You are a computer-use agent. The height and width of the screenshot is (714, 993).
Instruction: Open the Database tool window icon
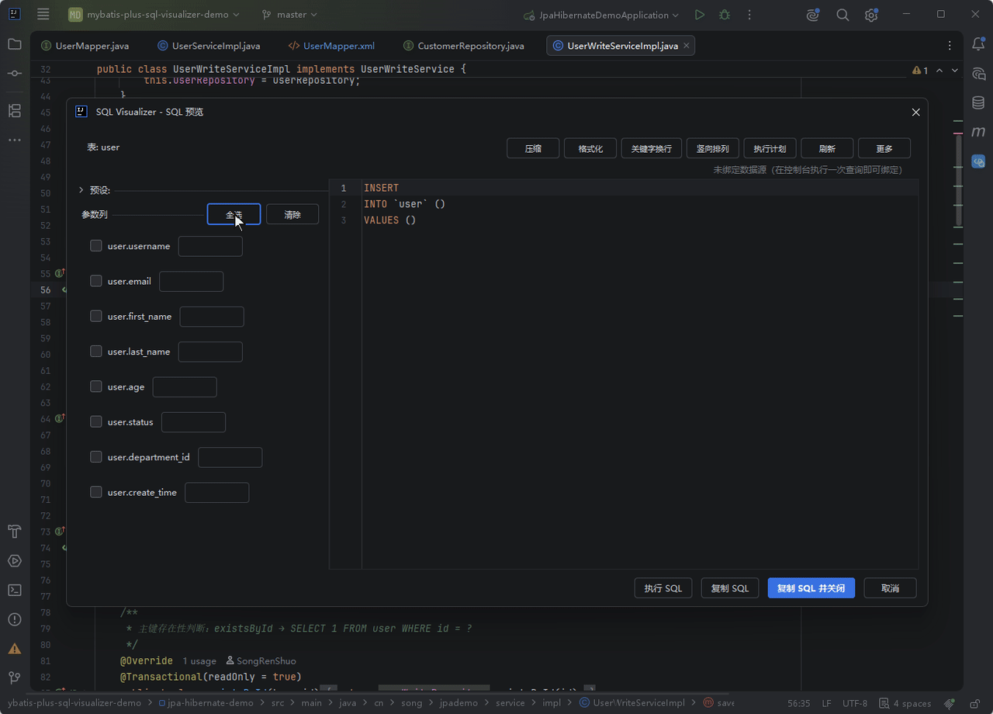coord(978,103)
